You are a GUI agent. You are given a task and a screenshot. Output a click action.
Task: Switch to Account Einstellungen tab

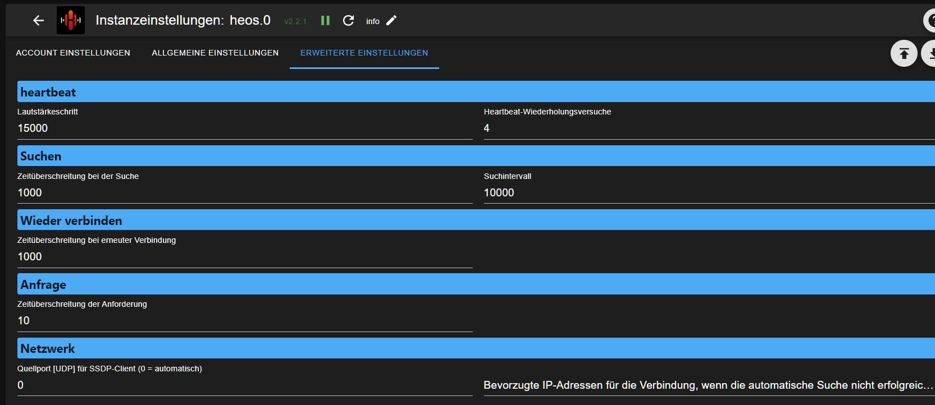(x=73, y=53)
